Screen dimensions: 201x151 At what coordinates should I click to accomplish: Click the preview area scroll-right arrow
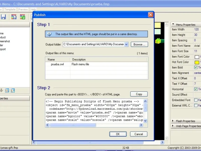pyautogui.click(x=162, y=142)
